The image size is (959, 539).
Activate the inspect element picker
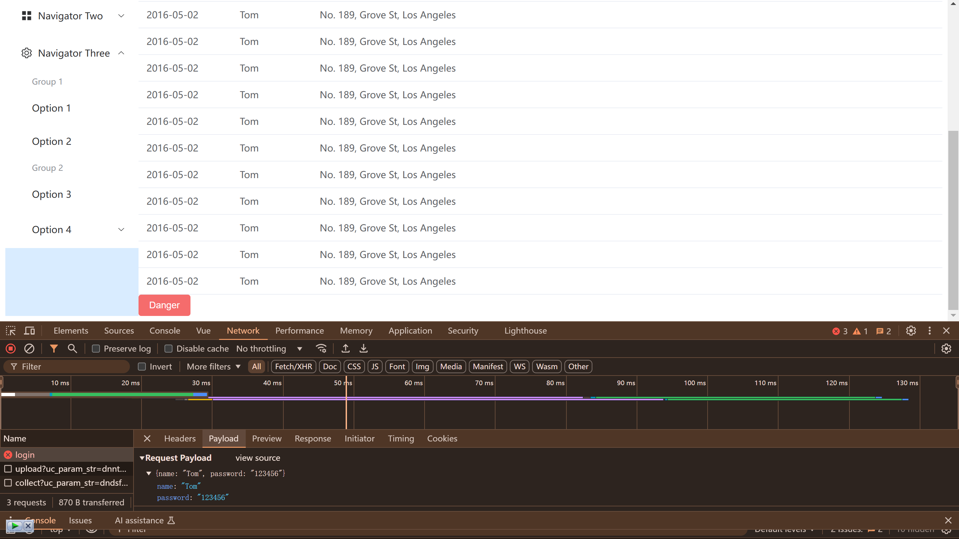[x=10, y=331]
